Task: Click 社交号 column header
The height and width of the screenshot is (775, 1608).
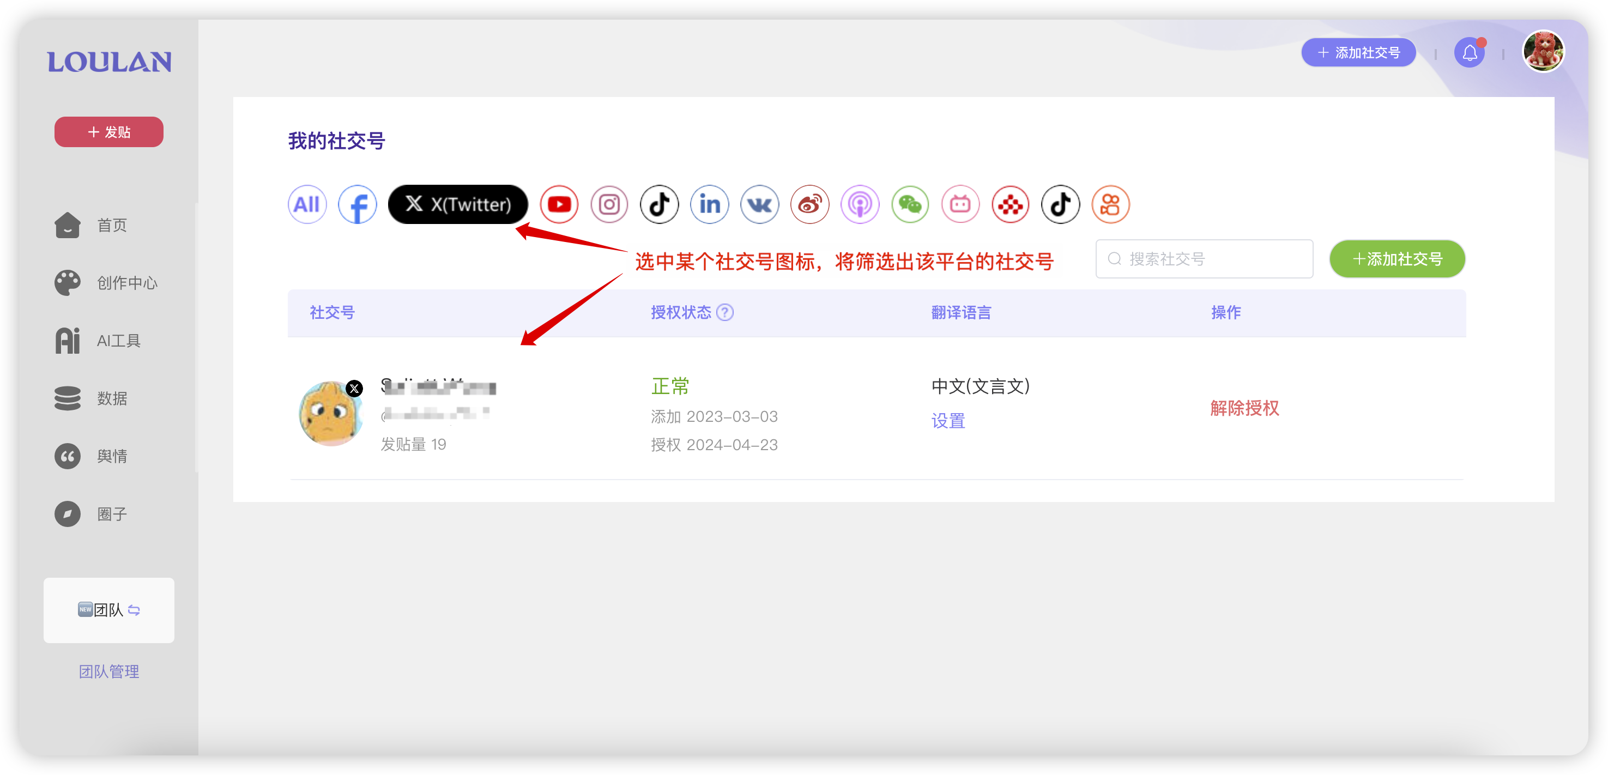Action: 332,312
